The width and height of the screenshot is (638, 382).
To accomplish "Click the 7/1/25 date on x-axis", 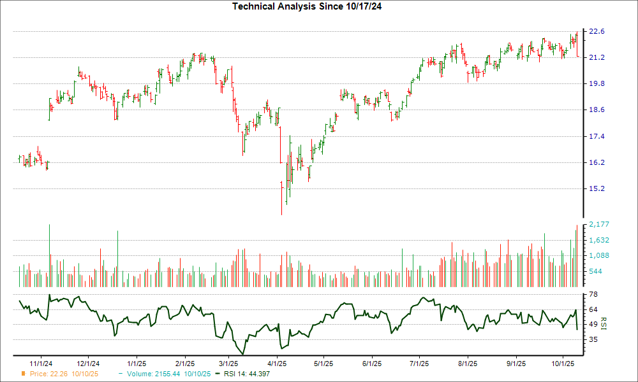I will (x=419, y=364).
